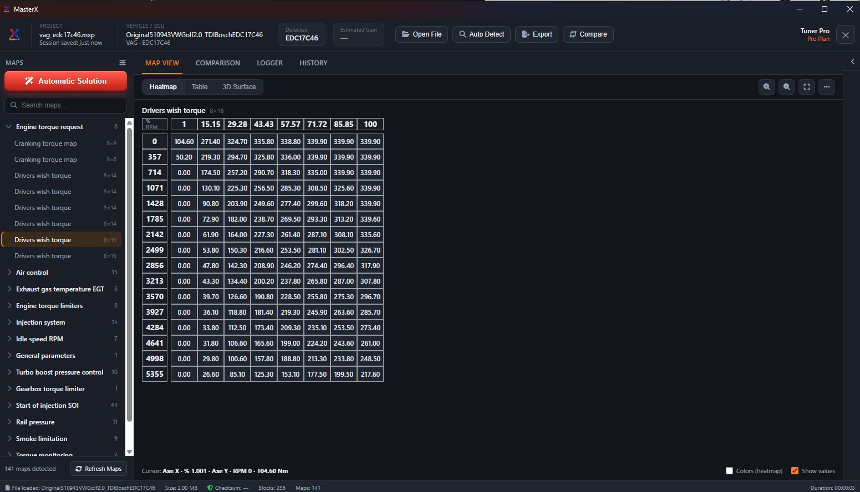The width and height of the screenshot is (860, 492).
Task: Switch to the MAP VIEW tab
Action: [162, 63]
